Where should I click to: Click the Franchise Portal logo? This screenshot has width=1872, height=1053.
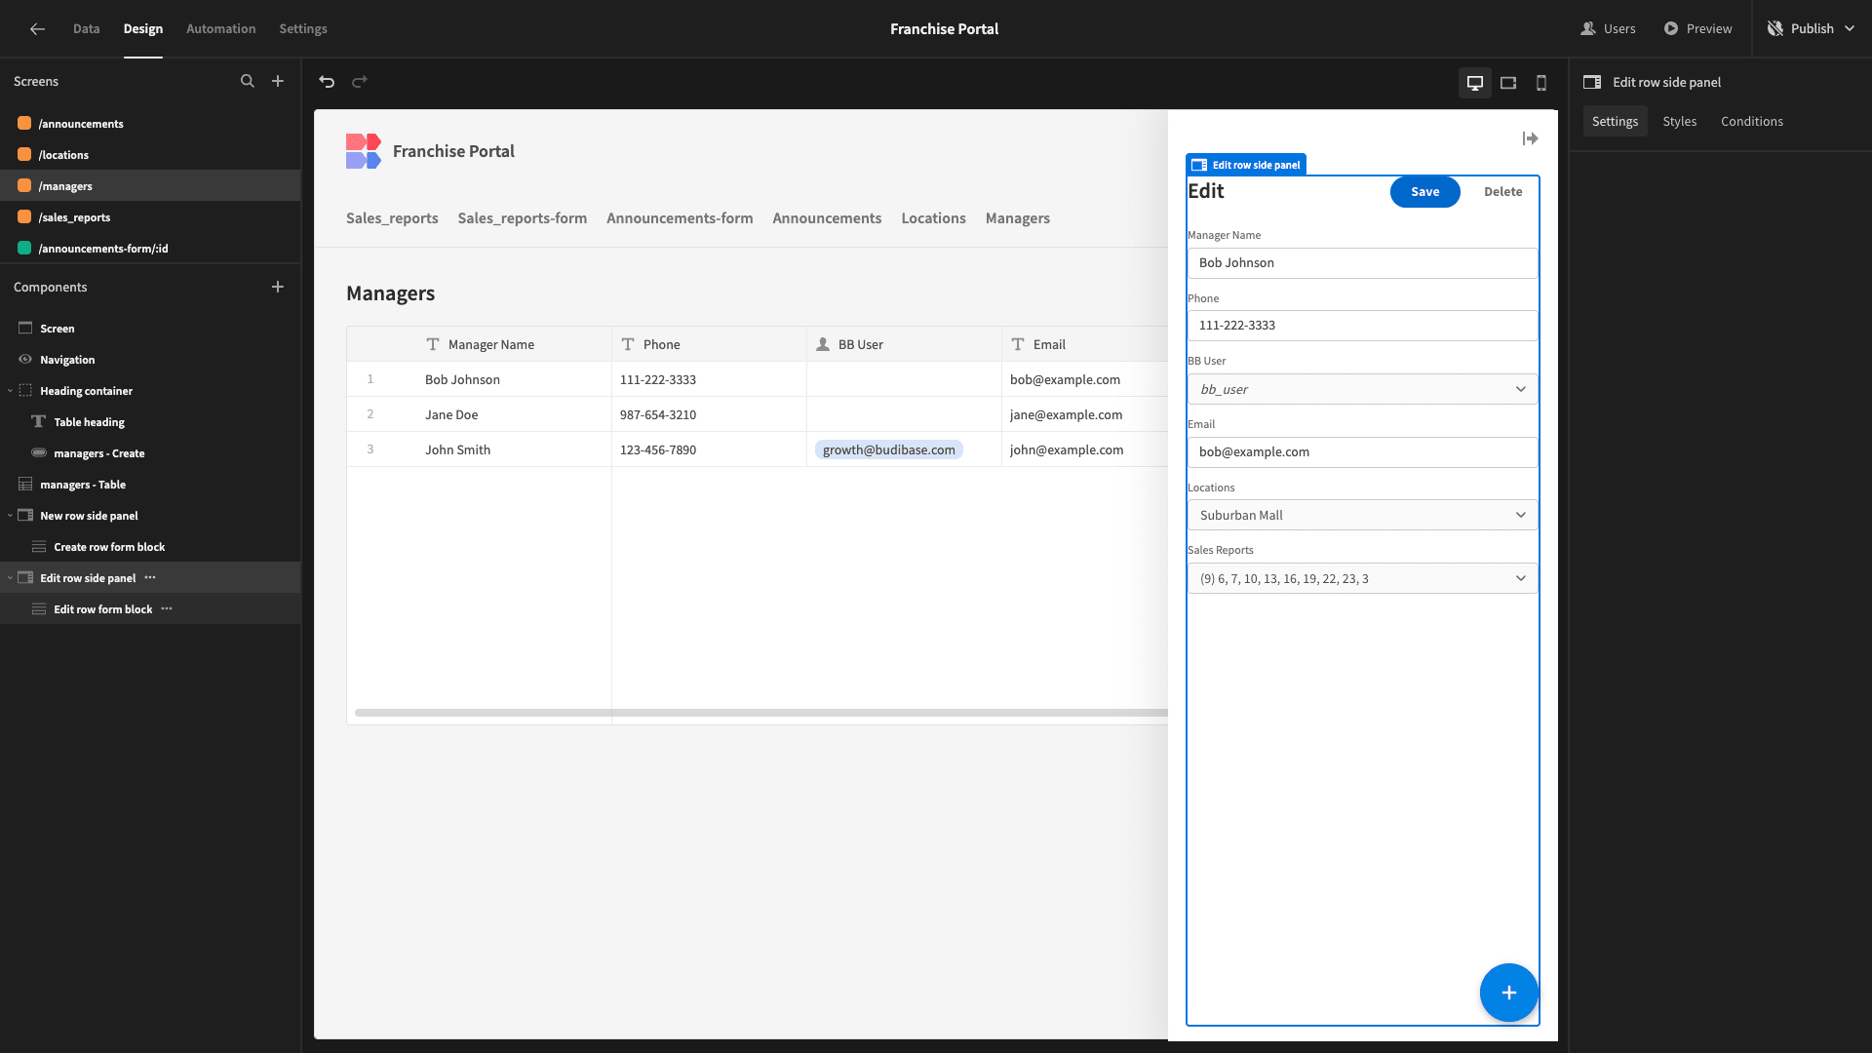(364, 151)
